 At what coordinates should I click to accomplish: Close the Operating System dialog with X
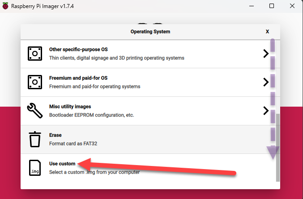[x=267, y=32]
